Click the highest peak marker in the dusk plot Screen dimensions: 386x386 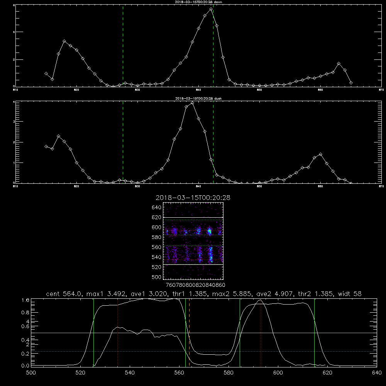point(193,103)
